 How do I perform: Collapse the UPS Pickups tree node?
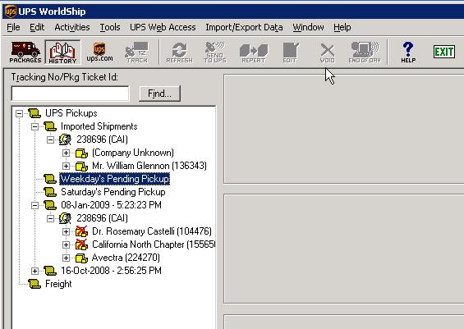click(x=19, y=113)
